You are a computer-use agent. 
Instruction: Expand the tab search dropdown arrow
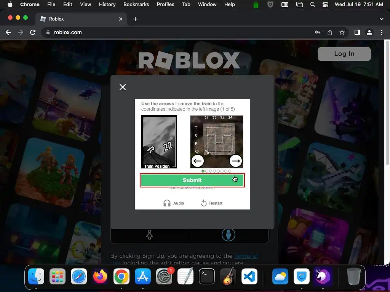coord(382,19)
